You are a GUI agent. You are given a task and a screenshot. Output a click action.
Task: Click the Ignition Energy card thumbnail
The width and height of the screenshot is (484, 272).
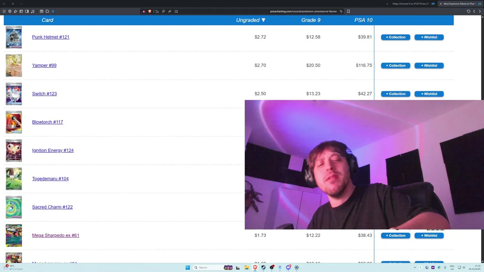[x=14, y=150]
